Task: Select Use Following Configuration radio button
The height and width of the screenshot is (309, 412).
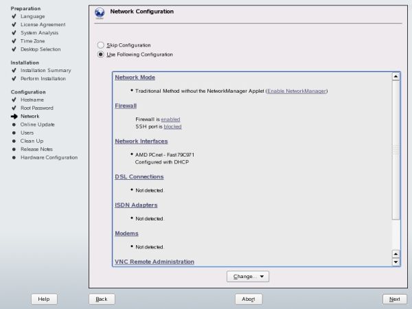Action: [101, 54]
